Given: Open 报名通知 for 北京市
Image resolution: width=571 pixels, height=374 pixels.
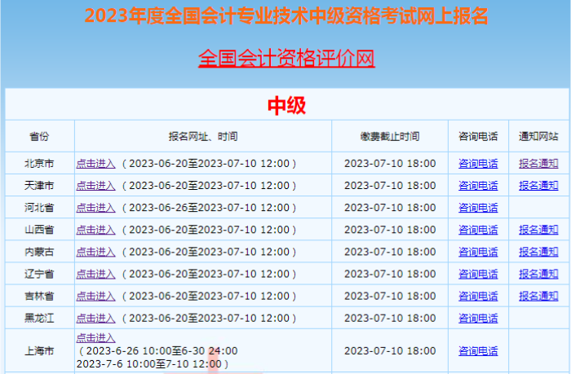Looking at the screenshot, I should coord(538,164).
